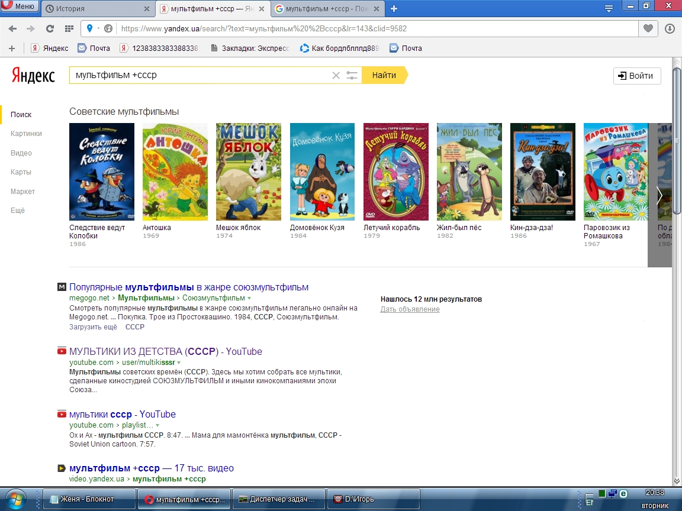Switch to the Картинки search section
The width and height of the screenshot is (682, 511).
pyautogui.click(x=26, y=134)
